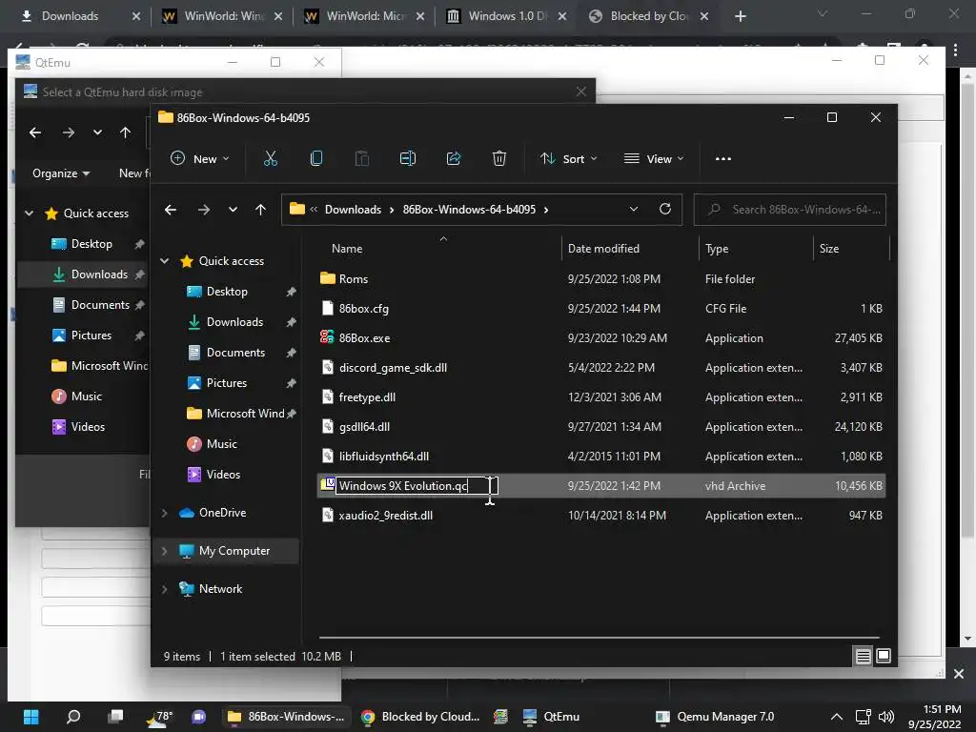Open Qemu Manager 7.0 from taskbar

tap(715, 717)
